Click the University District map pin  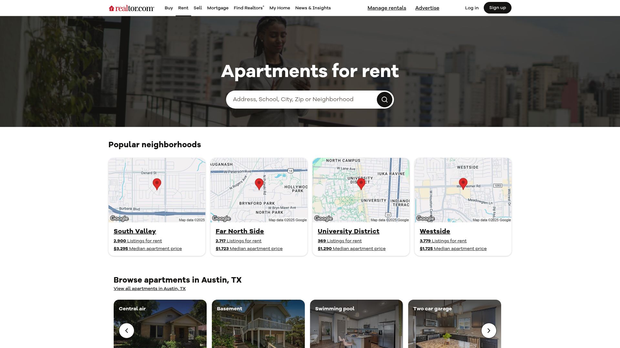361,184
